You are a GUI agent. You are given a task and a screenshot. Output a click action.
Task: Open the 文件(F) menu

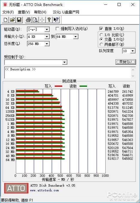click(8, 12)
